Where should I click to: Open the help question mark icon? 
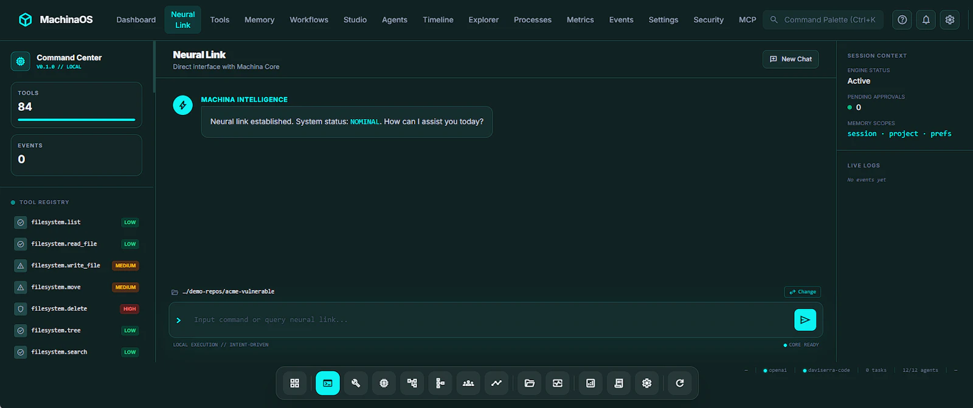point(902,19)
